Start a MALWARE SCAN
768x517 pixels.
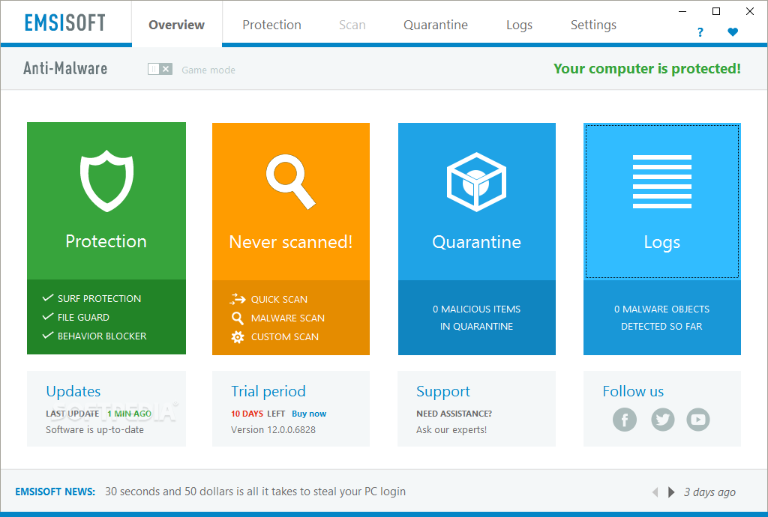pos(288,318)
